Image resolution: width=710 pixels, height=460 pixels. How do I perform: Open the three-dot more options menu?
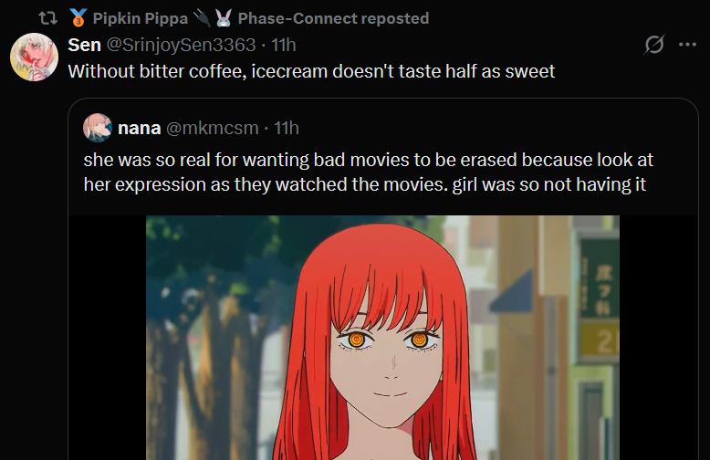[687, 45]
